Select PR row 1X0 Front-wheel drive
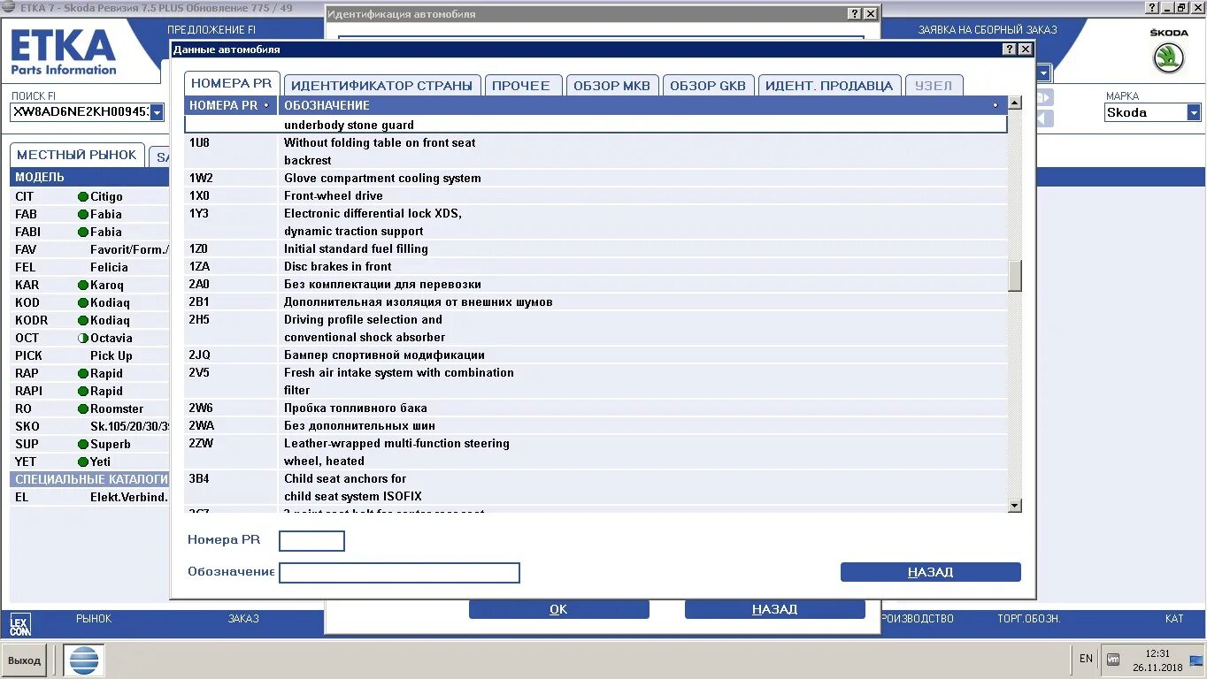Screen dimensions: 1207x679 tap(596, 195)
